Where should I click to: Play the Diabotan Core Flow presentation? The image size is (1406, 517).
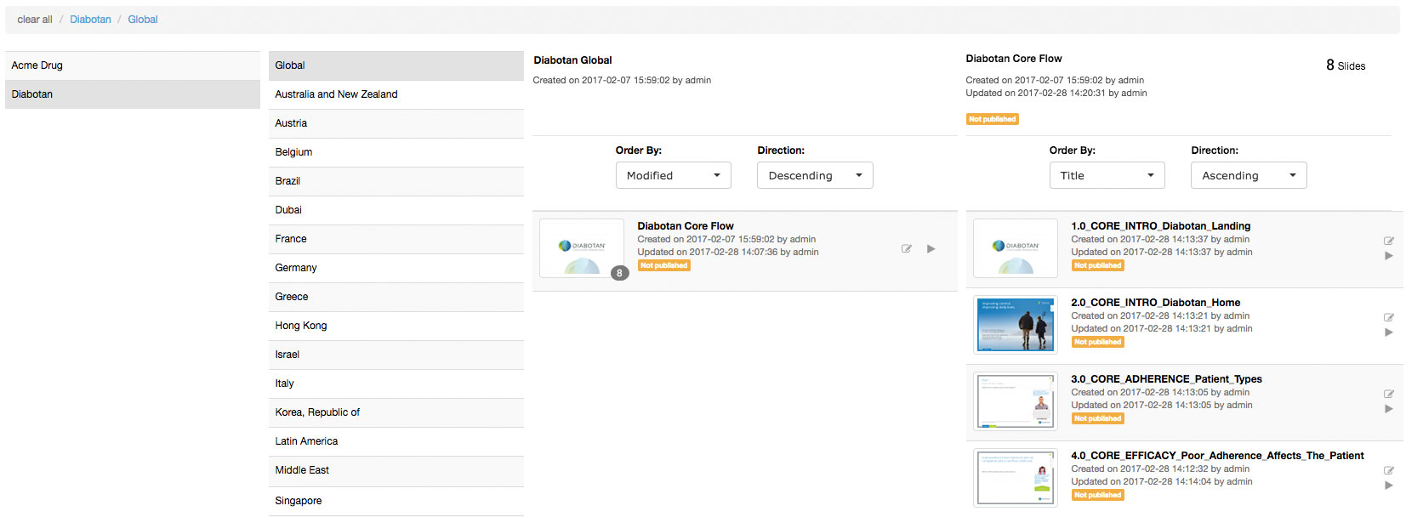click(931, 249)
